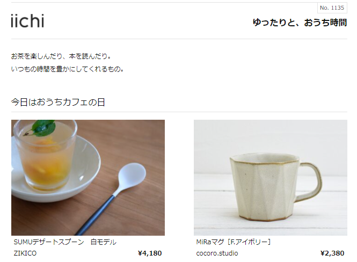Open the dessert spoon product photo
The width and height of the screenshot is (357, 262).
point(88,178)
